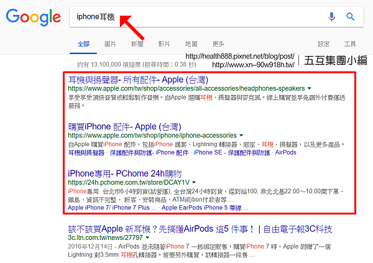Switch to the 圖片 tab
The width and height of the screenshot is (373, 263).
pos(110,44)
